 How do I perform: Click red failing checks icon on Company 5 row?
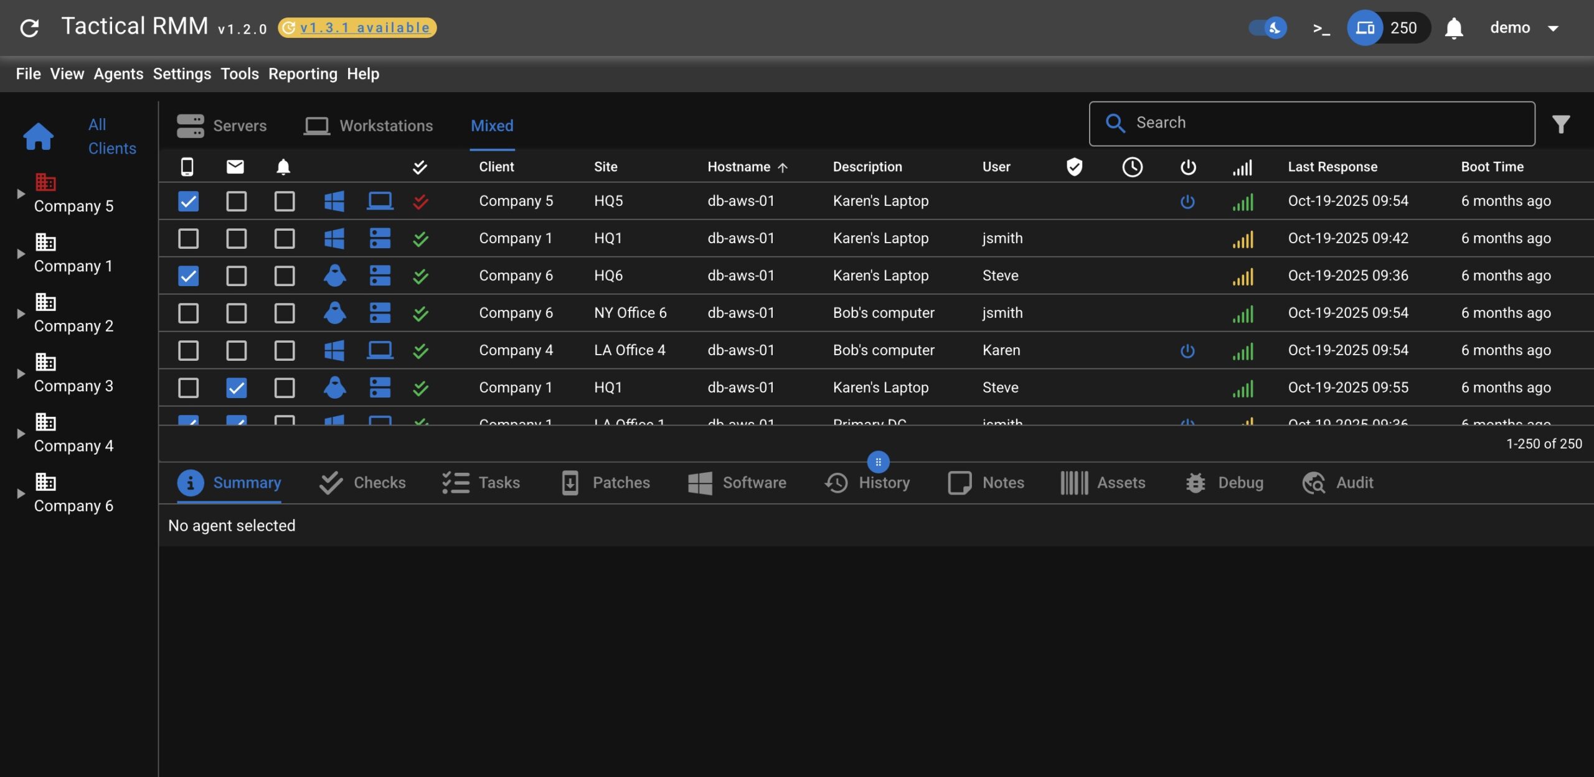click(420, 202)
